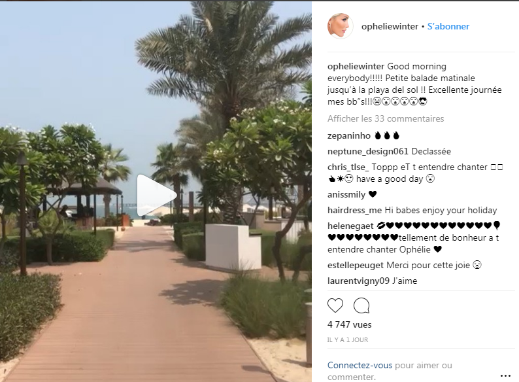
Task: Click the 4 747 vues view count
Action: (x=350, y=324)
